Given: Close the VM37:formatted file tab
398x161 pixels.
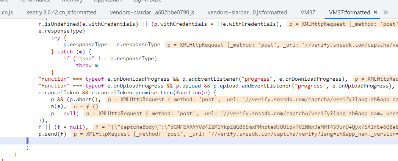Looking at the screenshot, I should tap(376, 12).
